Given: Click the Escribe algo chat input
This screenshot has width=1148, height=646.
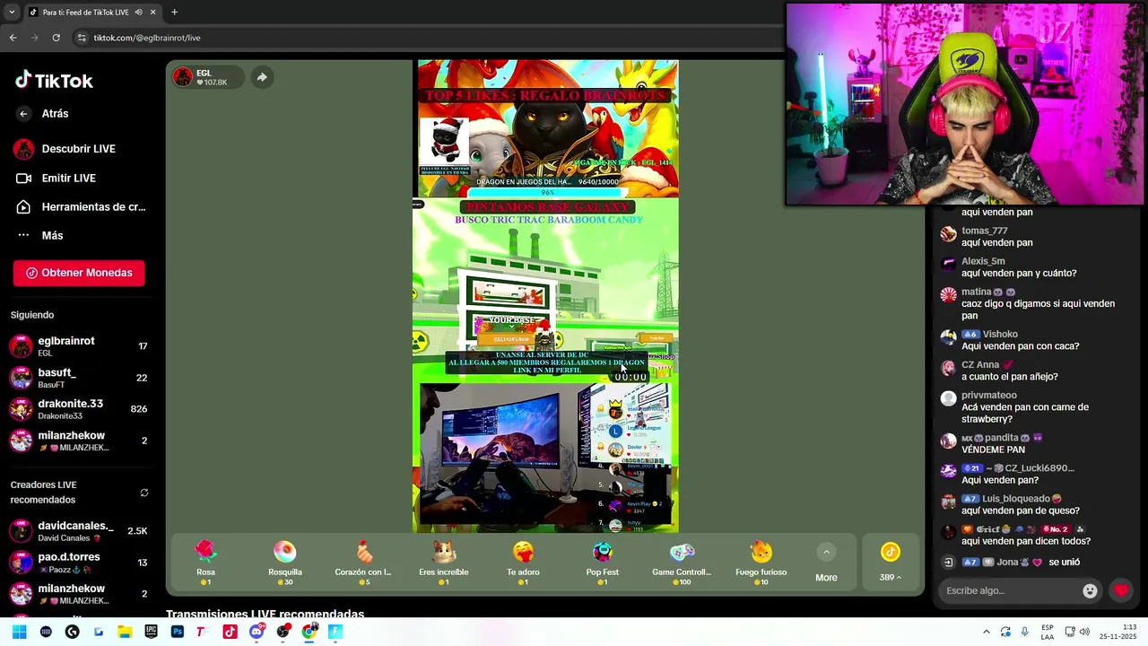Looking at the screenshot, I should click(x=1012, y=590).
